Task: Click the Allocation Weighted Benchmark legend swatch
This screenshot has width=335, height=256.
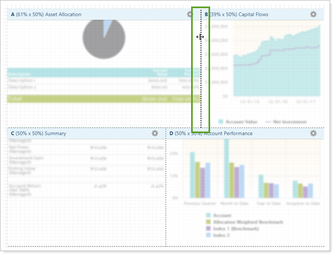Action: point(208,222)
